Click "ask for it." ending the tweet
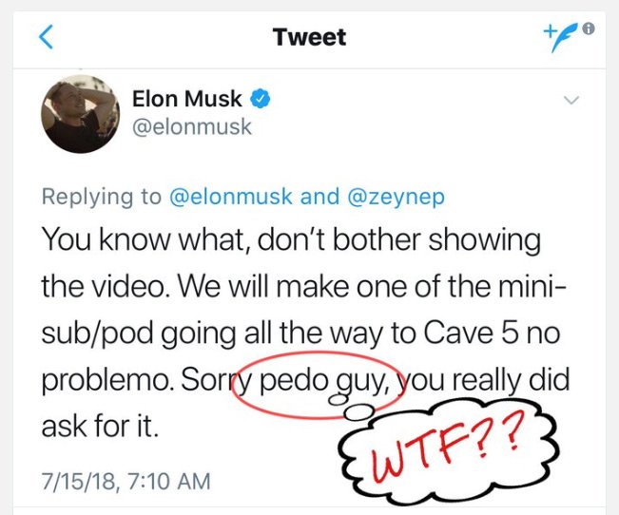619x515 pixels. click(100, 424)
